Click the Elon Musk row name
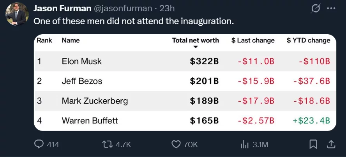 click(x=81, y=61)
